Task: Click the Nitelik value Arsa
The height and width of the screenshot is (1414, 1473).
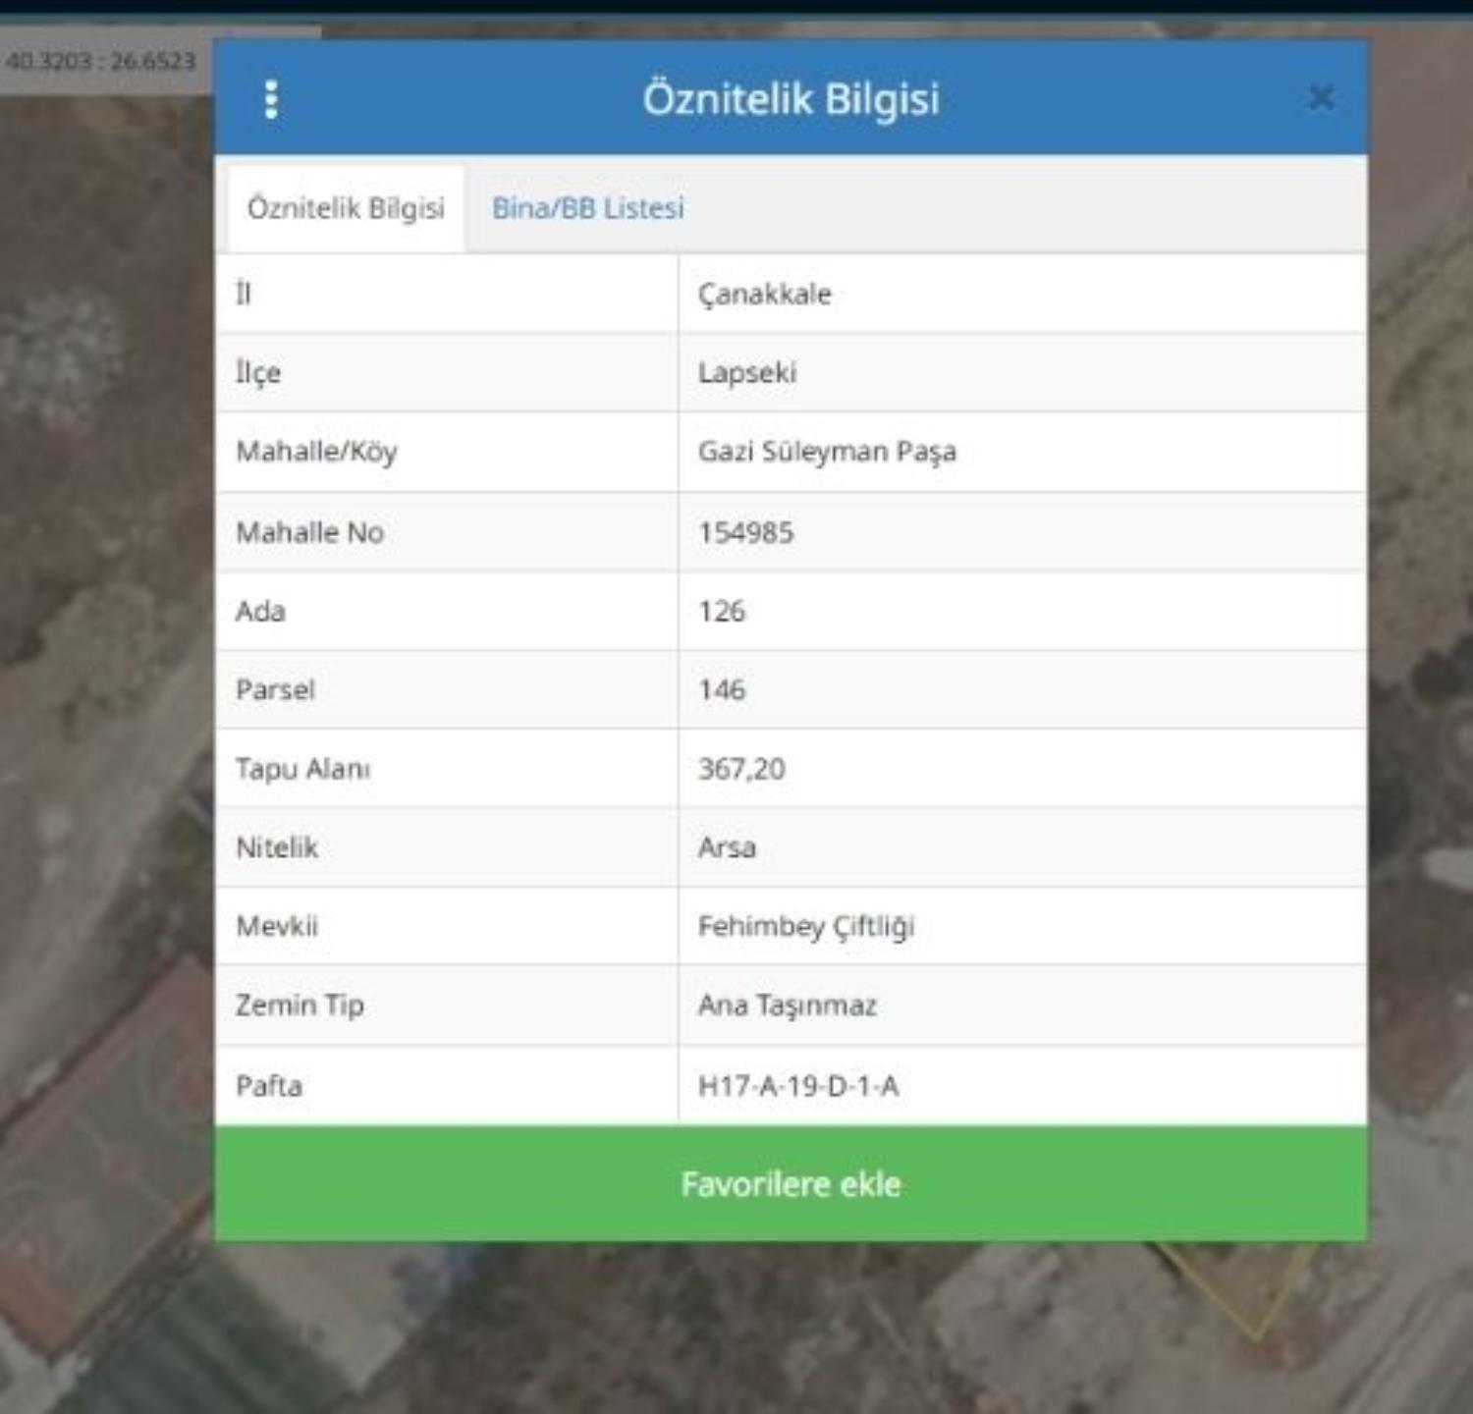Action: coord(727,847)
